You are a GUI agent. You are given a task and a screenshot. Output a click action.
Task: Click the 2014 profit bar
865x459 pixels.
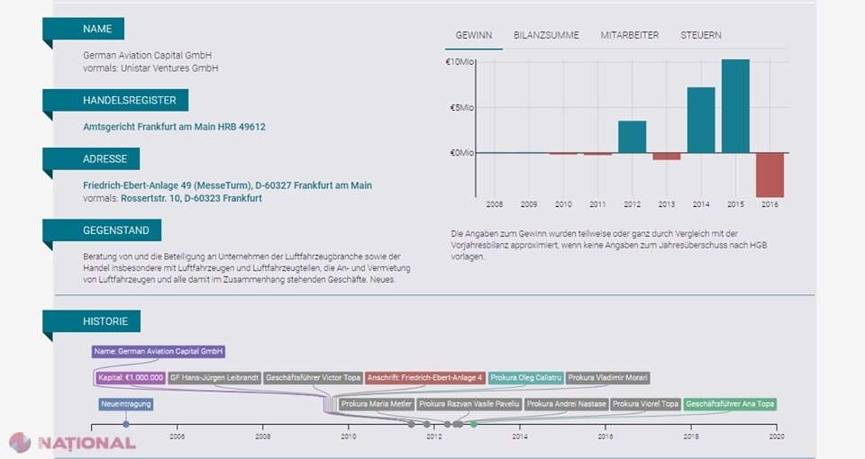[701, 120]
